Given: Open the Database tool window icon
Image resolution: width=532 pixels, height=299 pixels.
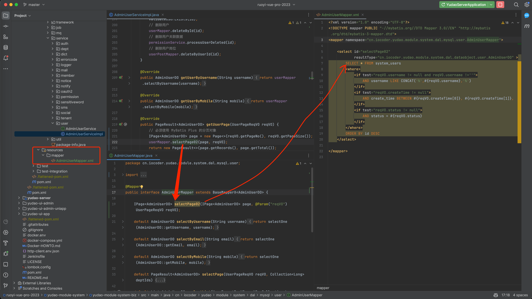Looking at the screenshot, I should coord(6,47).
